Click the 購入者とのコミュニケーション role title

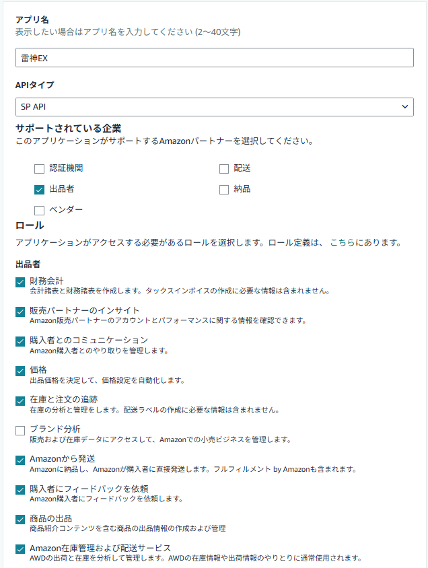point(89,340)
